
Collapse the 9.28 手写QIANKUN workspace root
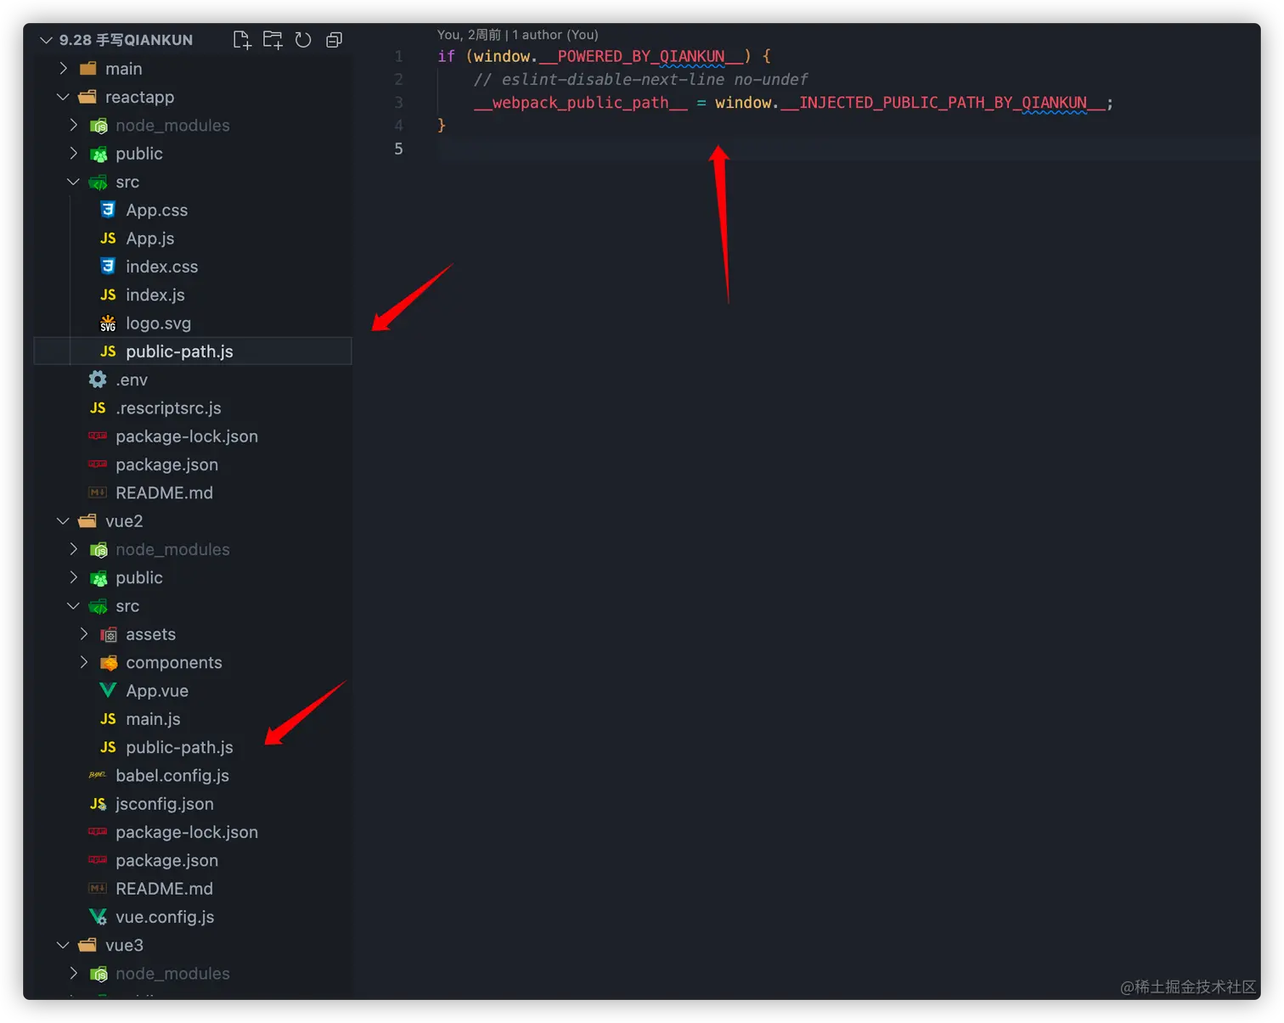[46, 40]
